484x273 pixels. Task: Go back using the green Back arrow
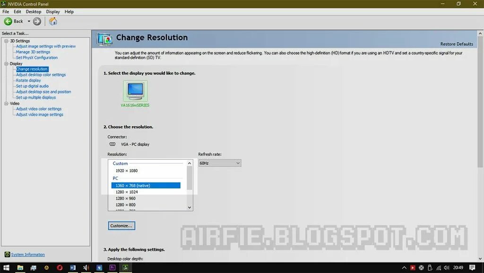point(8,21)
